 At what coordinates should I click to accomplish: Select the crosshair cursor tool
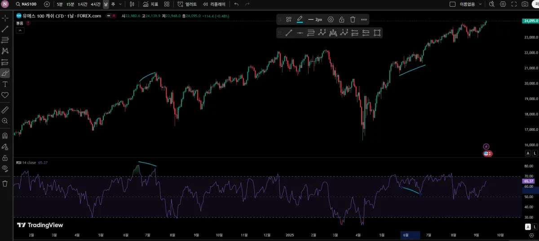5,18
